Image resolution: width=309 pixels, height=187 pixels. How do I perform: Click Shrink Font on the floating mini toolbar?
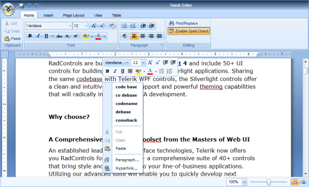158,63
